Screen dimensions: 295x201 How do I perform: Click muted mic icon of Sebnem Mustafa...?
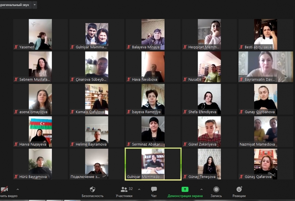click(16, 79)
